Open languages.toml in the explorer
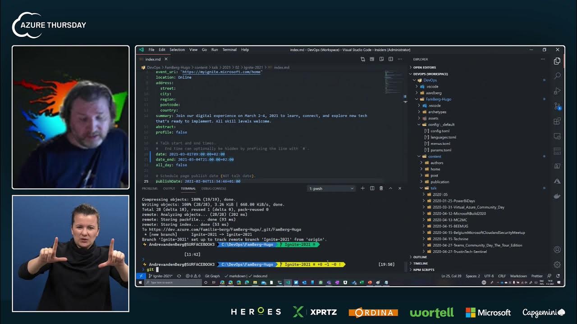 (x=443, y=137)
